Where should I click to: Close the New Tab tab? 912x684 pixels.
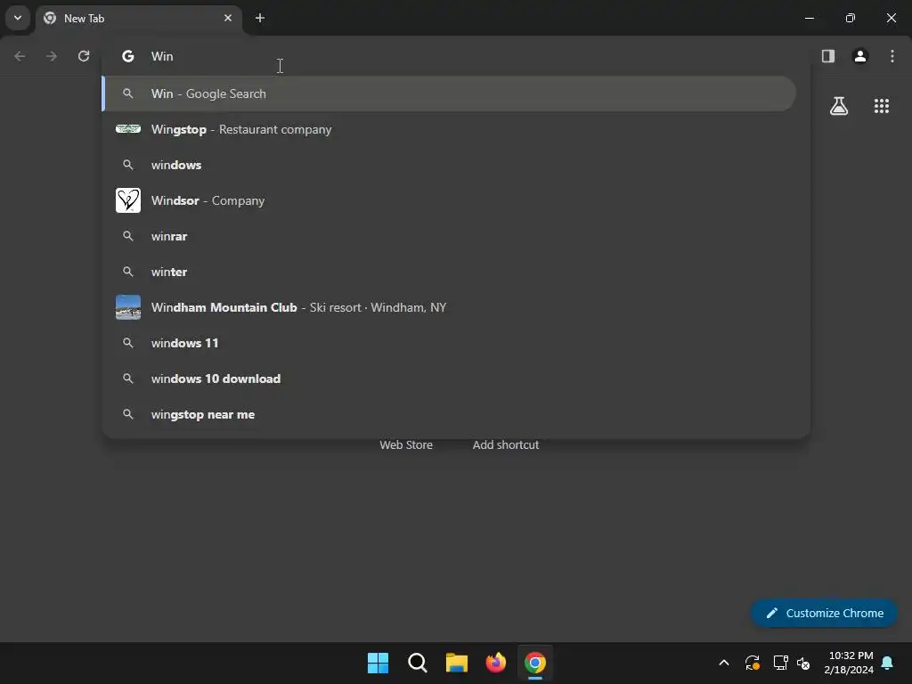click(228, 18)
